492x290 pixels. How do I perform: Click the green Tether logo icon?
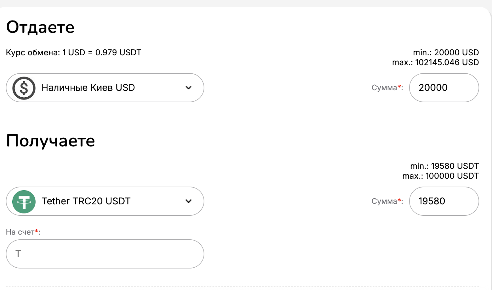point(24,201)
